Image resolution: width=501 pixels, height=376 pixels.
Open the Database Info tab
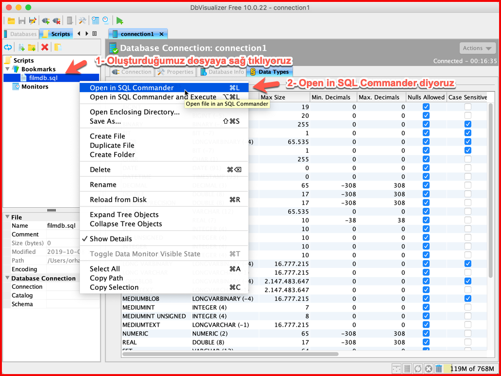222,72
